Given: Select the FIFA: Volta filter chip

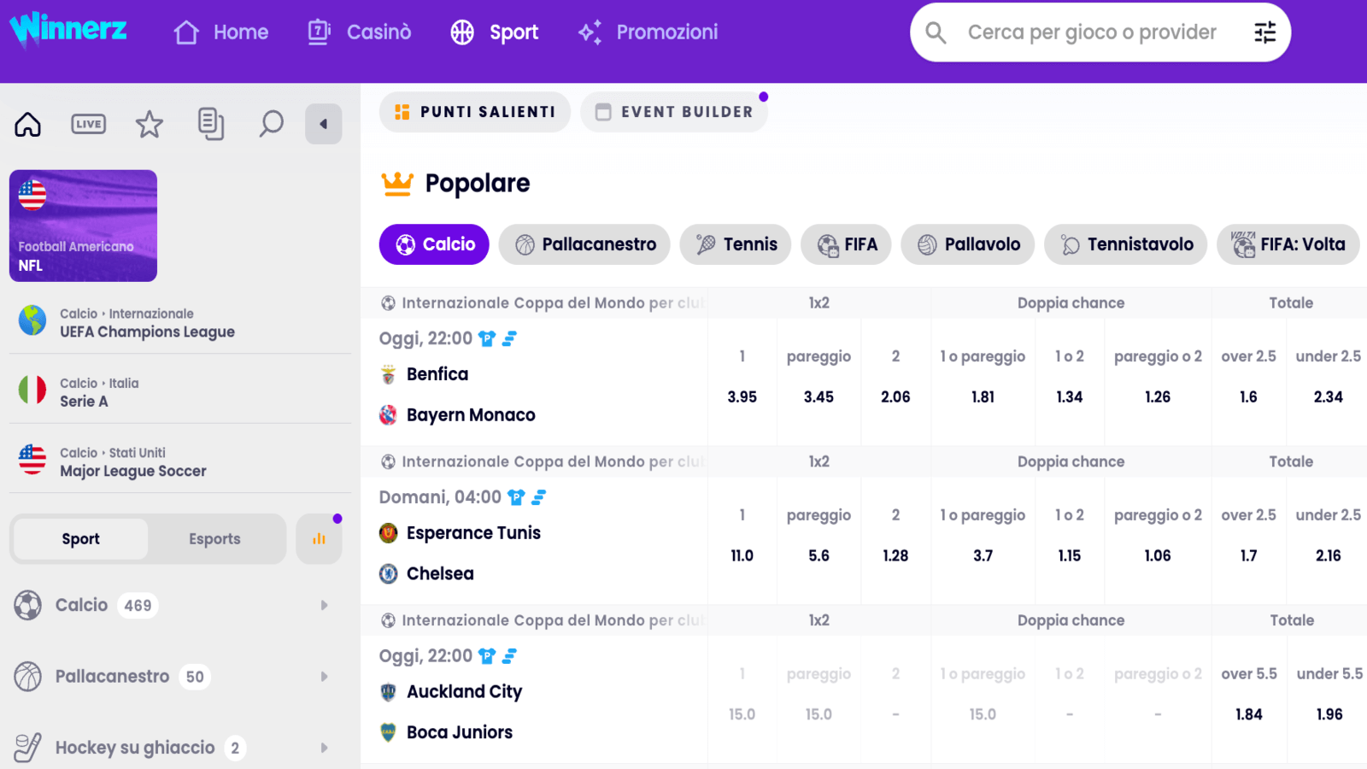Looking at the screenshot, I should 1288,244.
